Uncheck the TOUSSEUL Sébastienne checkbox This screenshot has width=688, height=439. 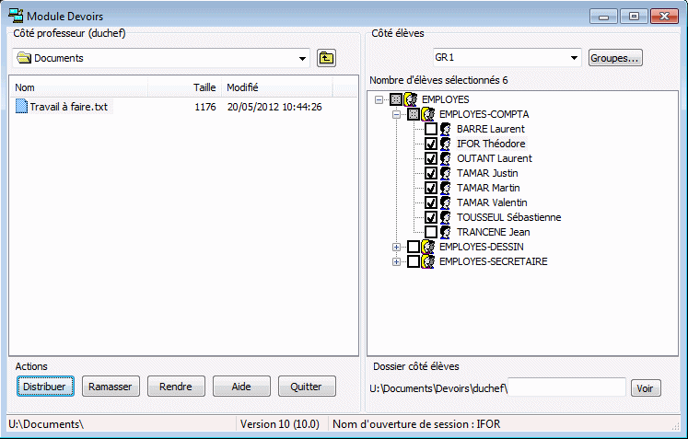pos(431,217)
